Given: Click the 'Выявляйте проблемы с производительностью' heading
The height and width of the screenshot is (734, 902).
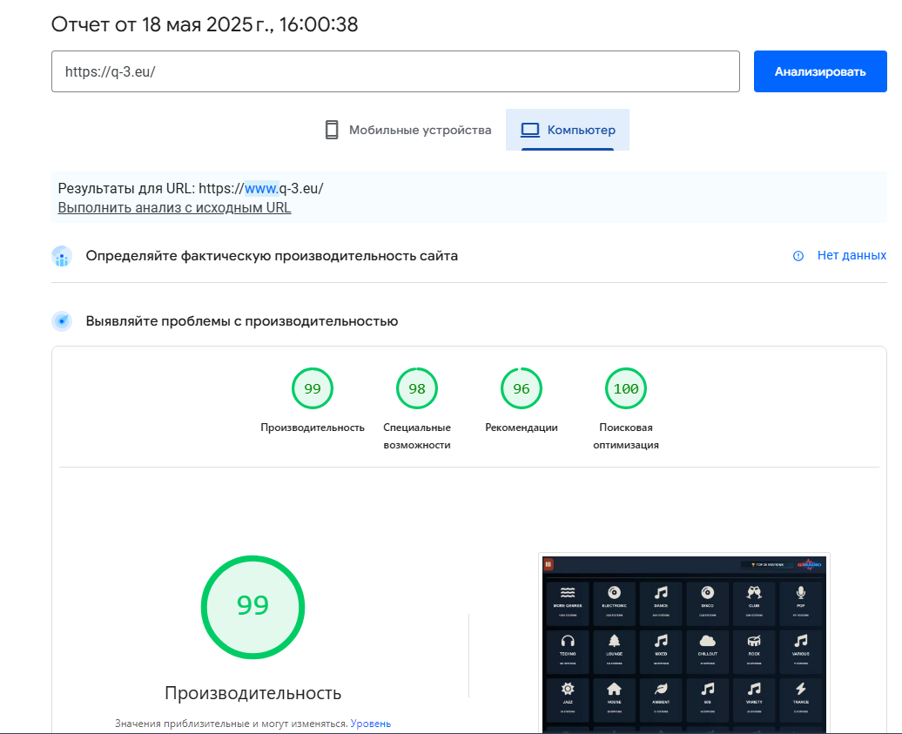Looking at the screenshot, I should pos(242,321).
